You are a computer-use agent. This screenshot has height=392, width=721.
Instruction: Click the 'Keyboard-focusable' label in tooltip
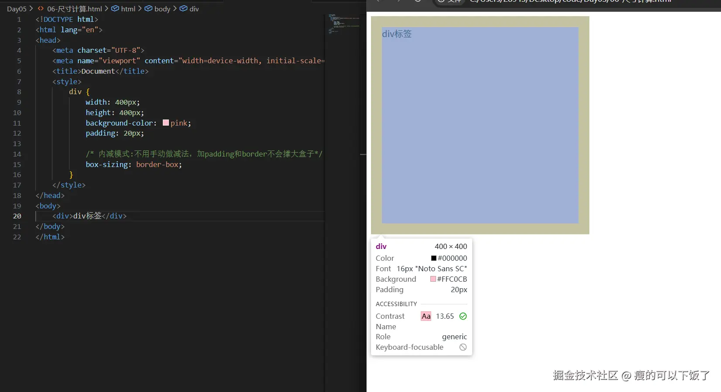pos(409,347)
